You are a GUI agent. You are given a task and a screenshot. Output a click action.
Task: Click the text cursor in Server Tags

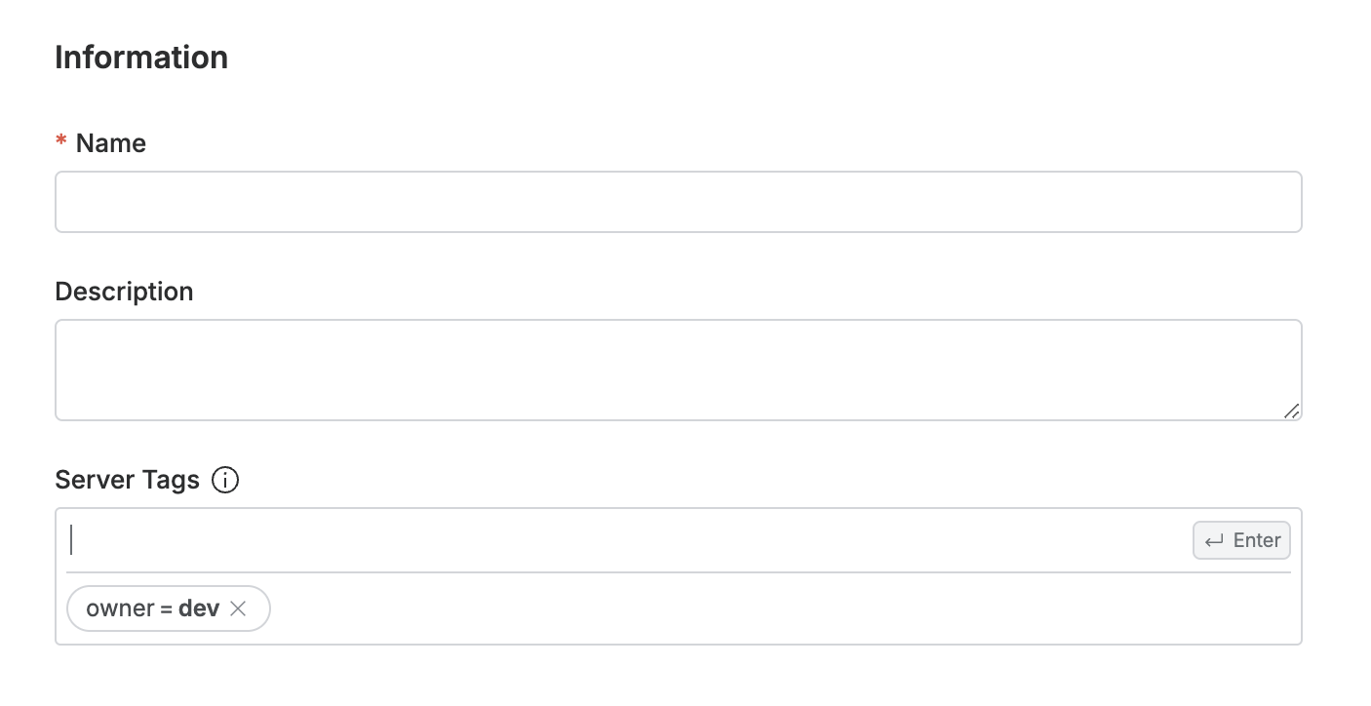coord(71,540)
